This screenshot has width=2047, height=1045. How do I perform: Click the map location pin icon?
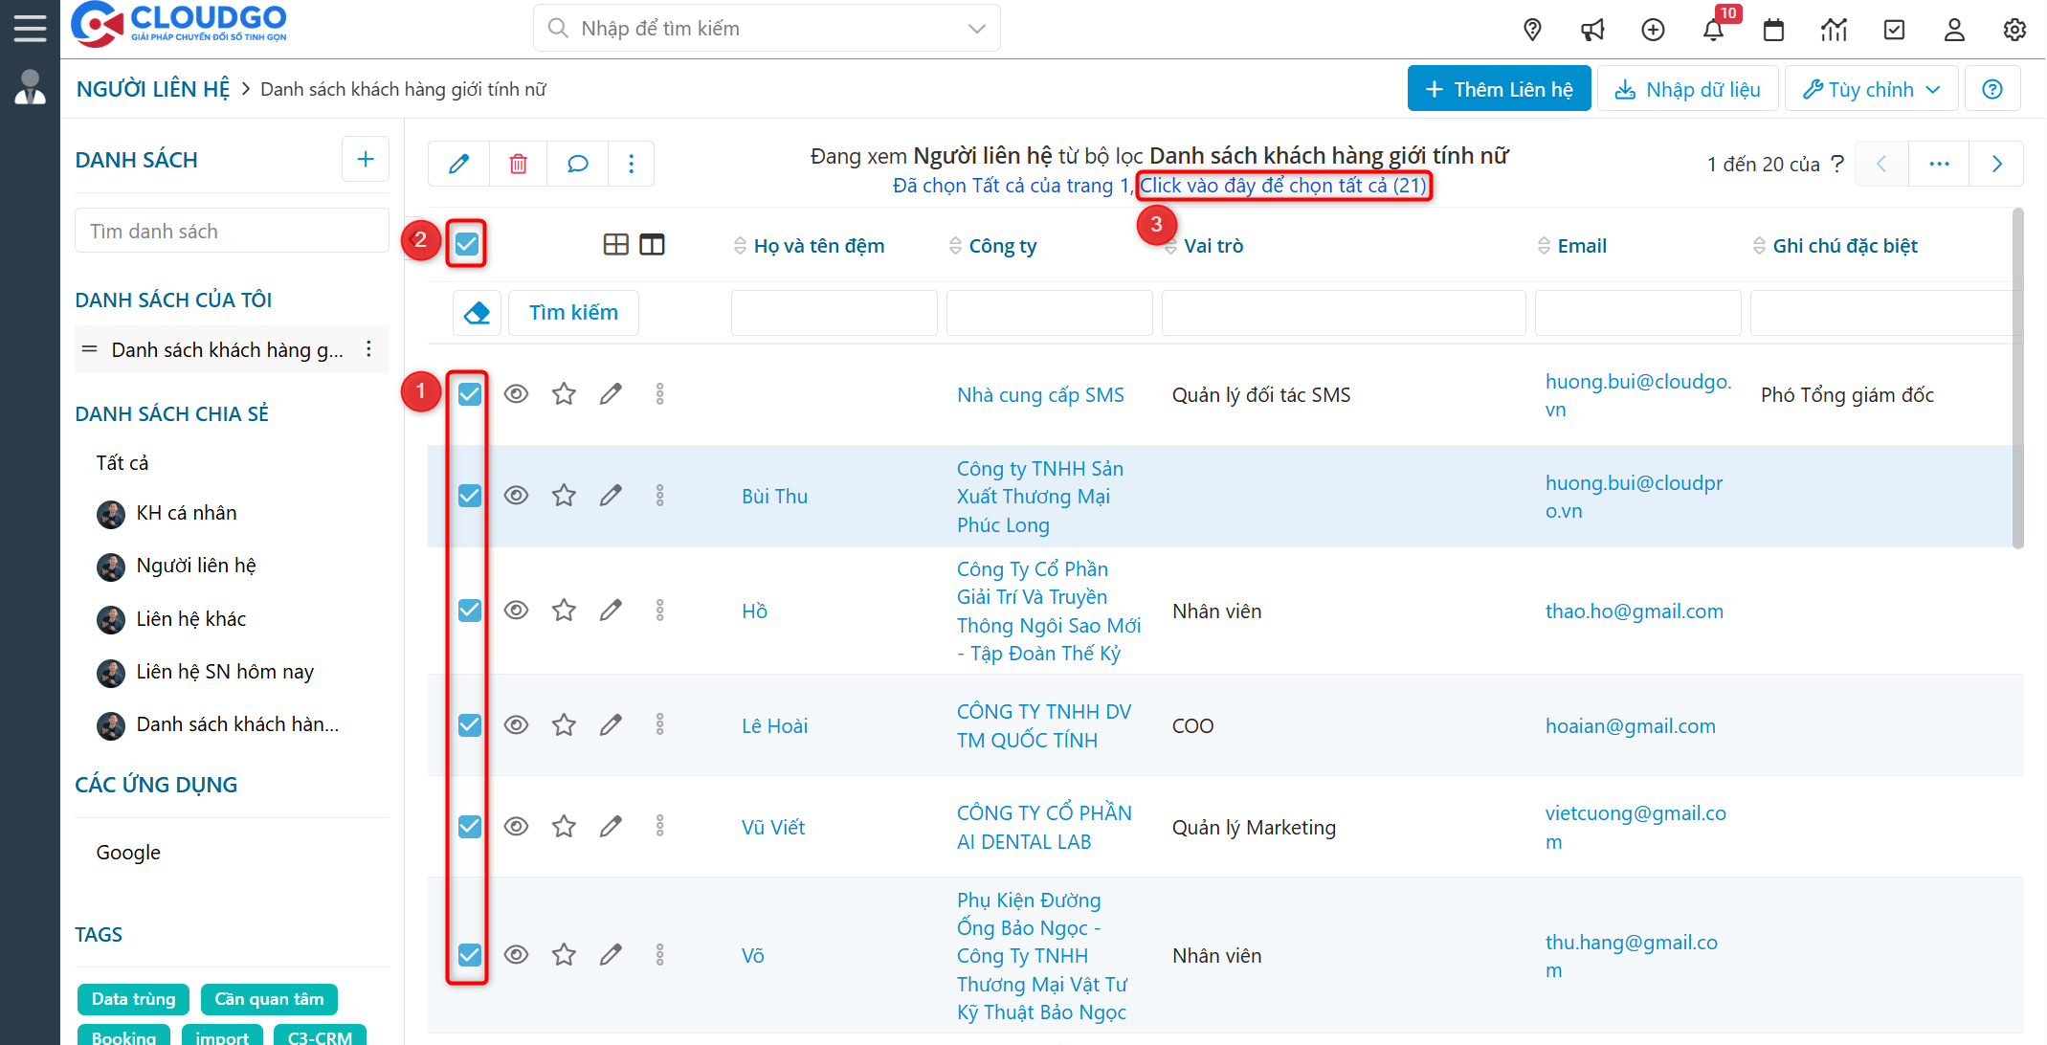click(x=1532, y=30)
